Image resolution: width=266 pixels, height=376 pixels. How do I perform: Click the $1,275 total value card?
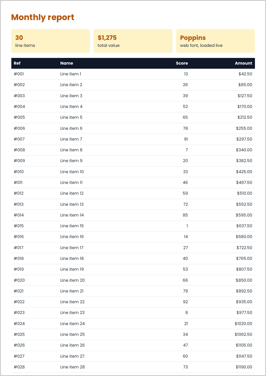tap(133, 41)
